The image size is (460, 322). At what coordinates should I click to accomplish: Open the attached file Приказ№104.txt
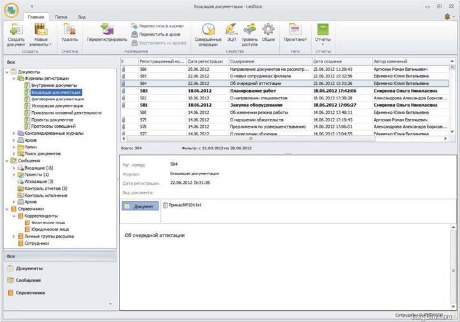(x=182, y=205)
